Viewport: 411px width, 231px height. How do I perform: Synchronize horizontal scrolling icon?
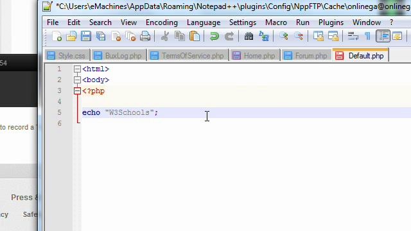[333, 36]
